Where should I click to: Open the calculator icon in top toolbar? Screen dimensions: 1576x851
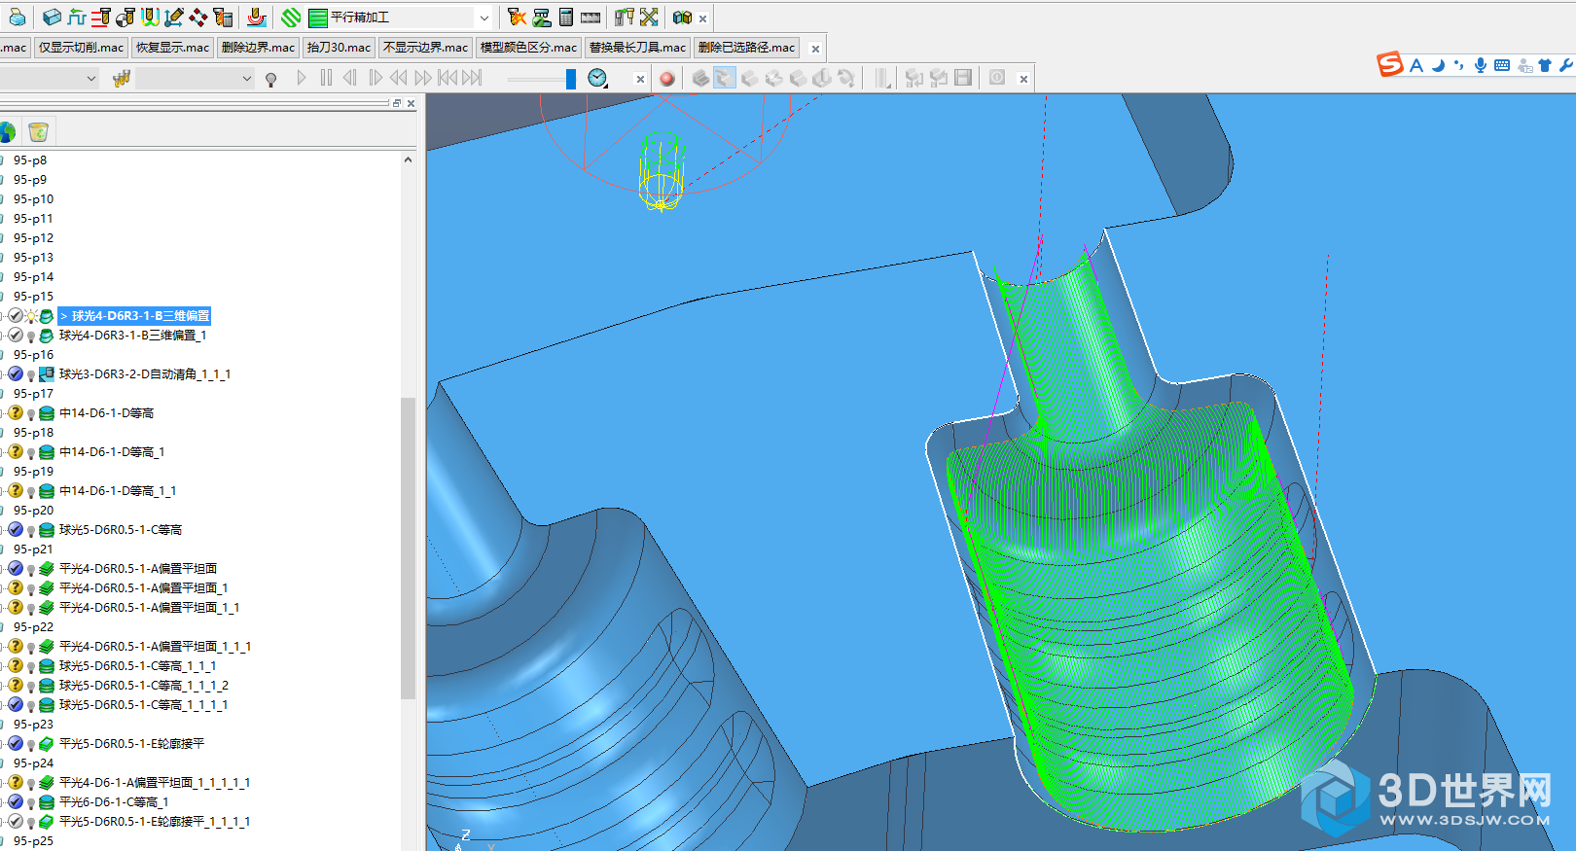pos(566,18)
